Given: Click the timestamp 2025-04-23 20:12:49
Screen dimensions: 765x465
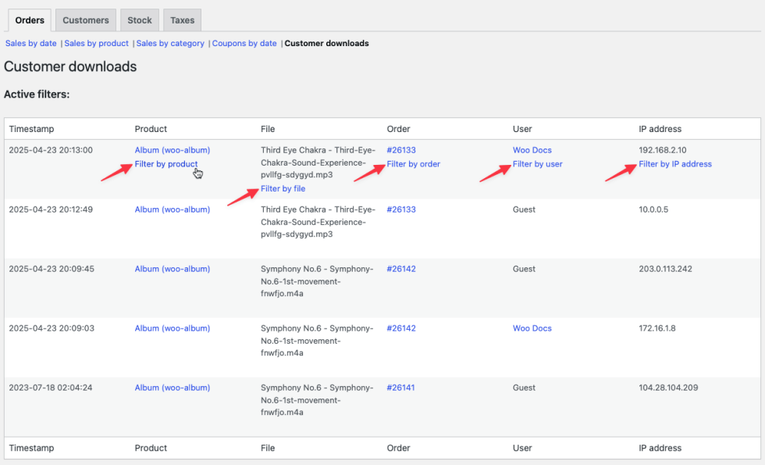Looking at the screenshot, I should (51, 209).
